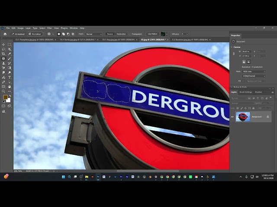The width and height of the screenshot is (277, 207).
Task: Open the Background Color fill dropdown
Action: tap(256, 81)
